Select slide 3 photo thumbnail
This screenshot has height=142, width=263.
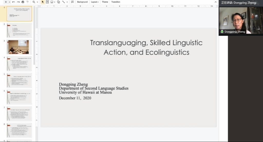coord(19,47)
